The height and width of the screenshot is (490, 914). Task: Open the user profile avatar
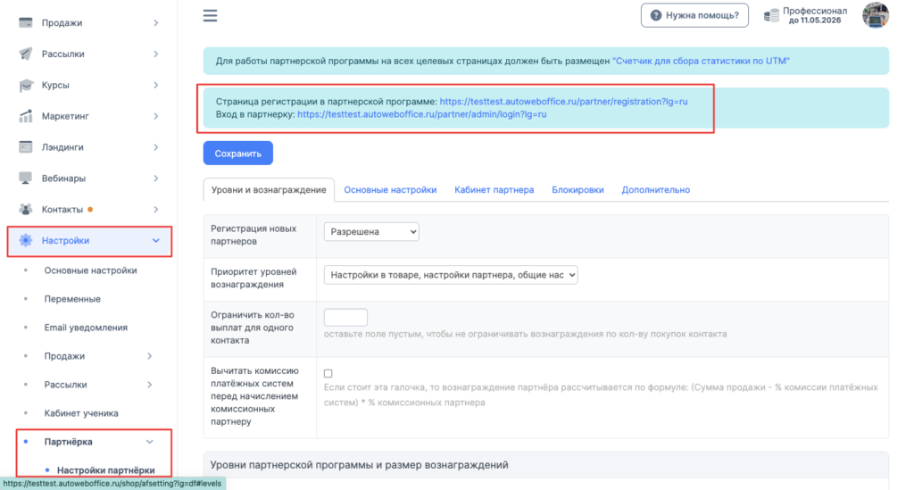pos(875,15)
